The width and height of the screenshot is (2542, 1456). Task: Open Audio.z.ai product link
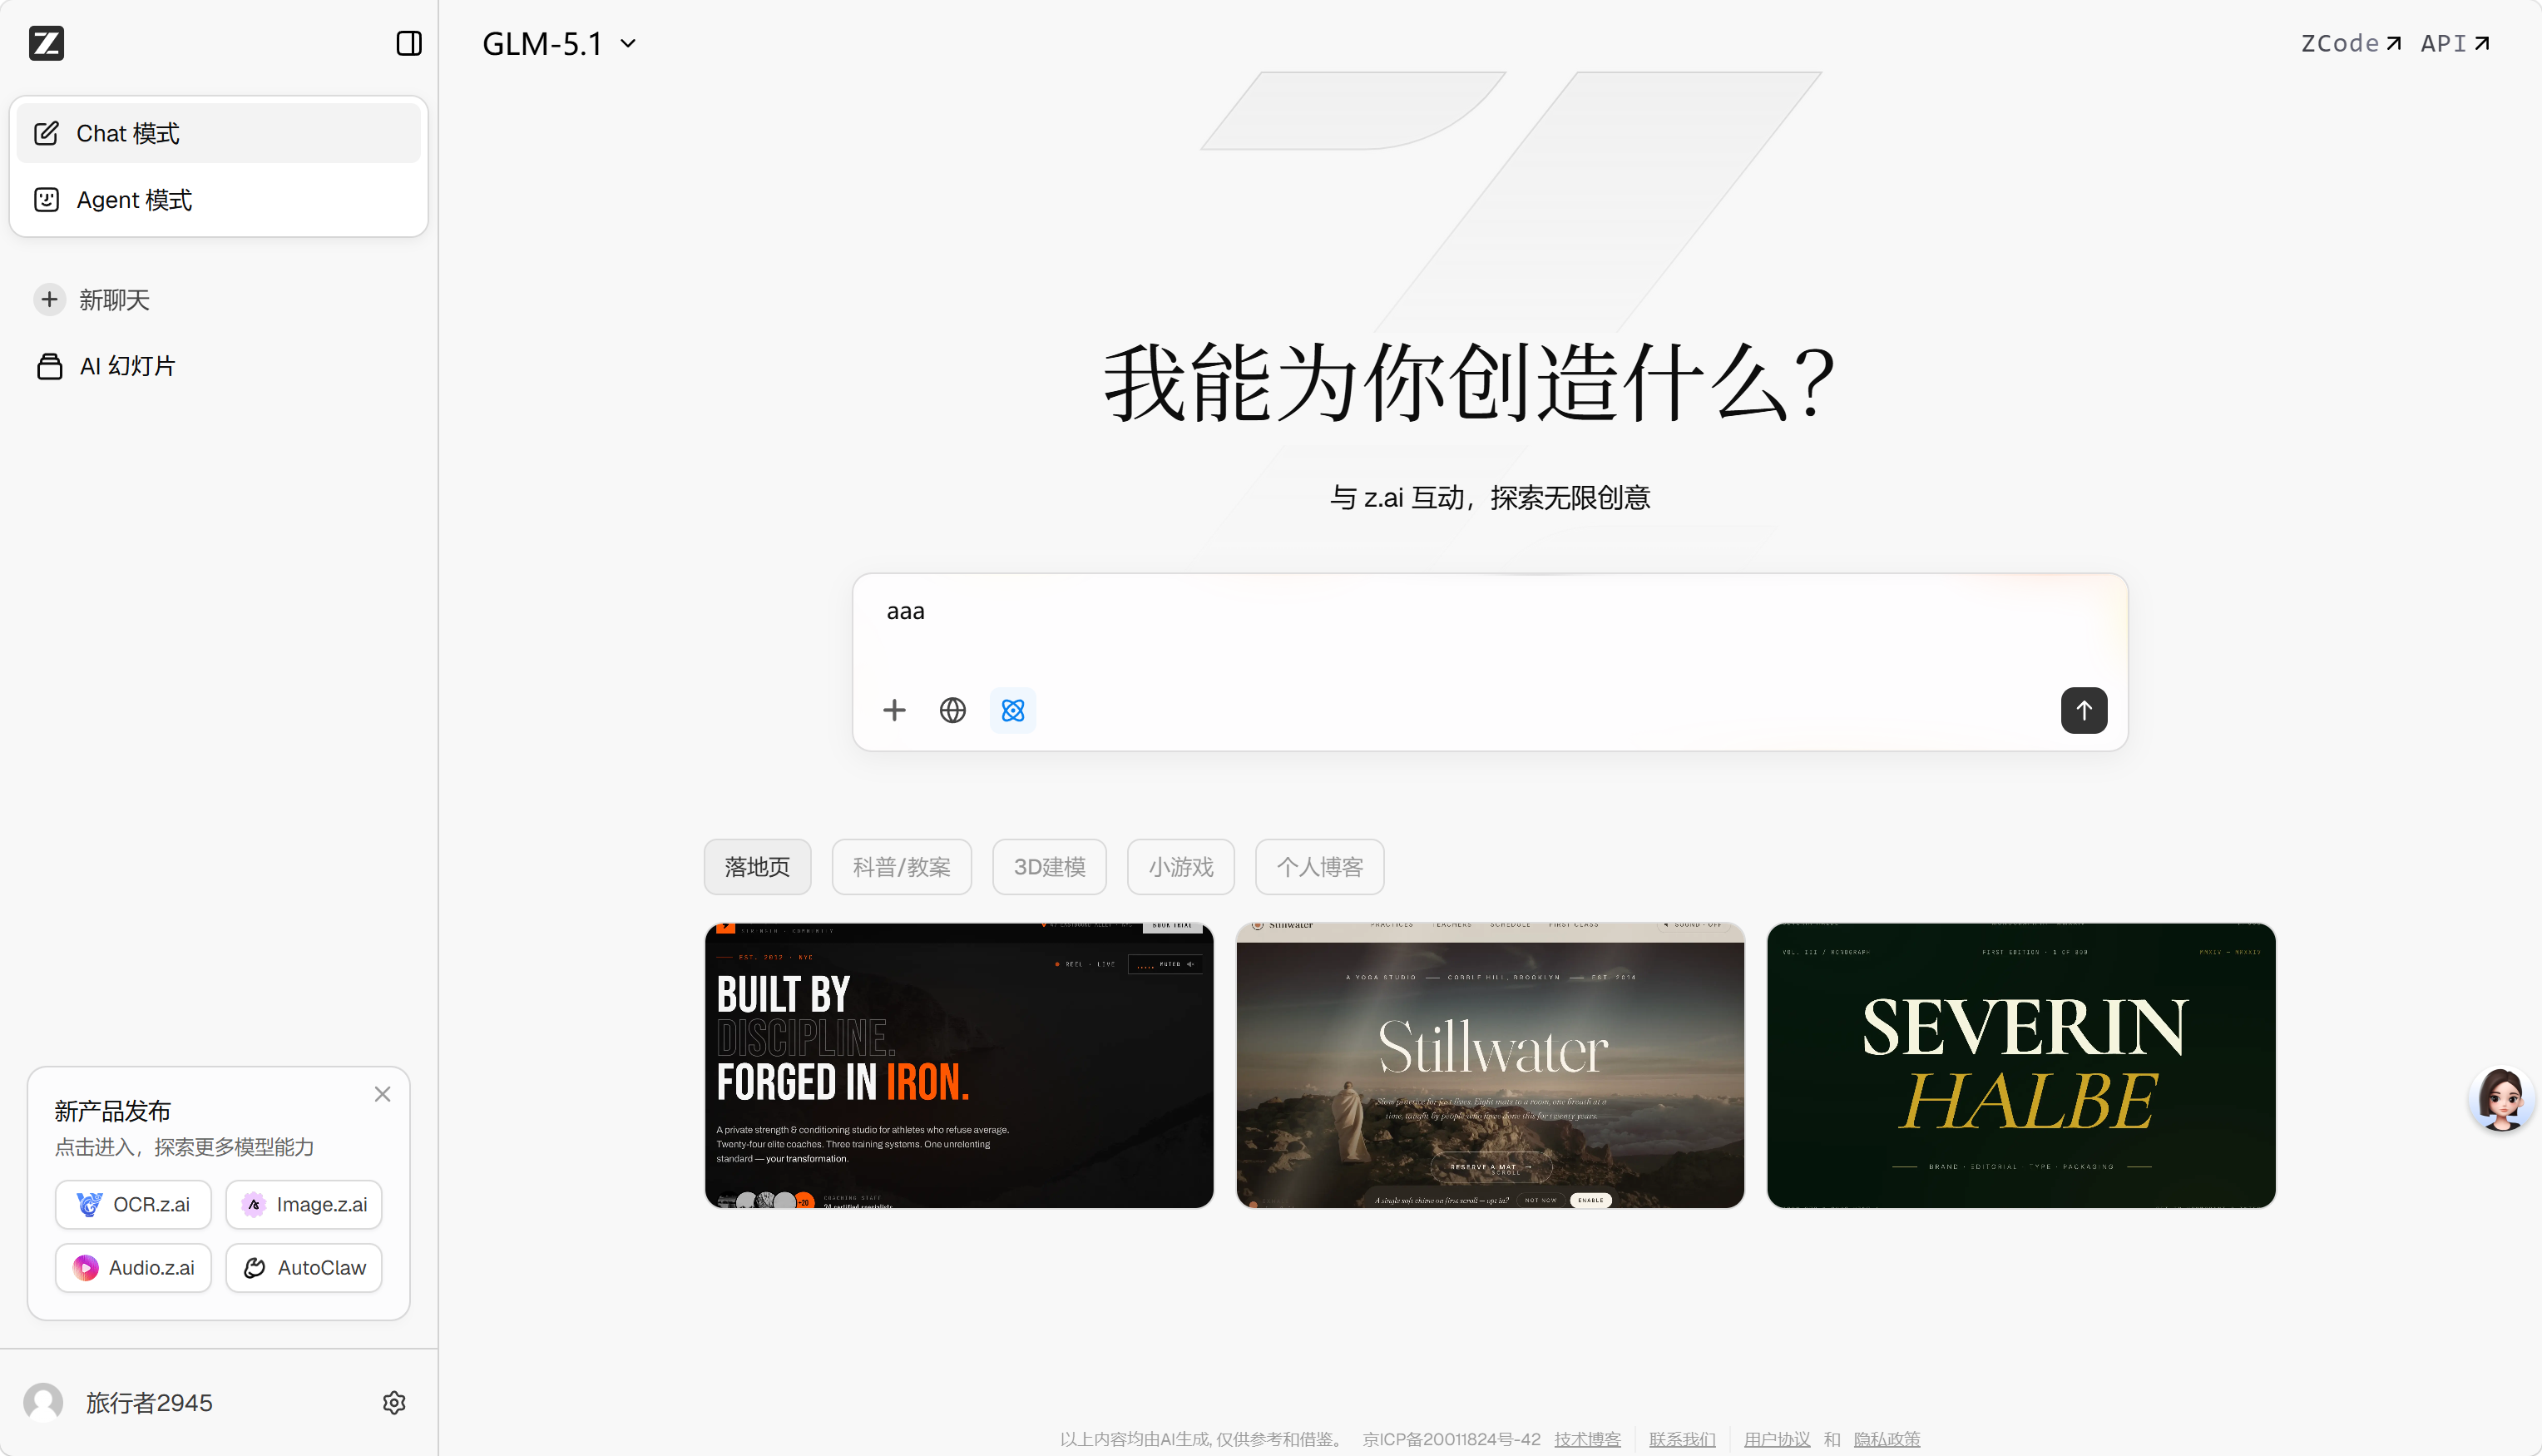click(x=133, y=1267)
